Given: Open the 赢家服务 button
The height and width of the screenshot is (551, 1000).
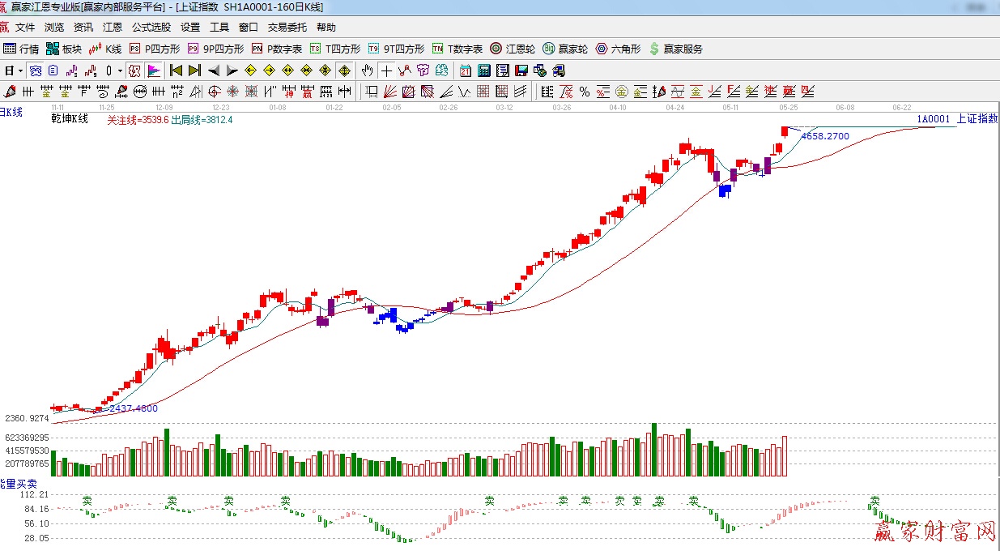Looking at the screenshot, I should [676, 49].
